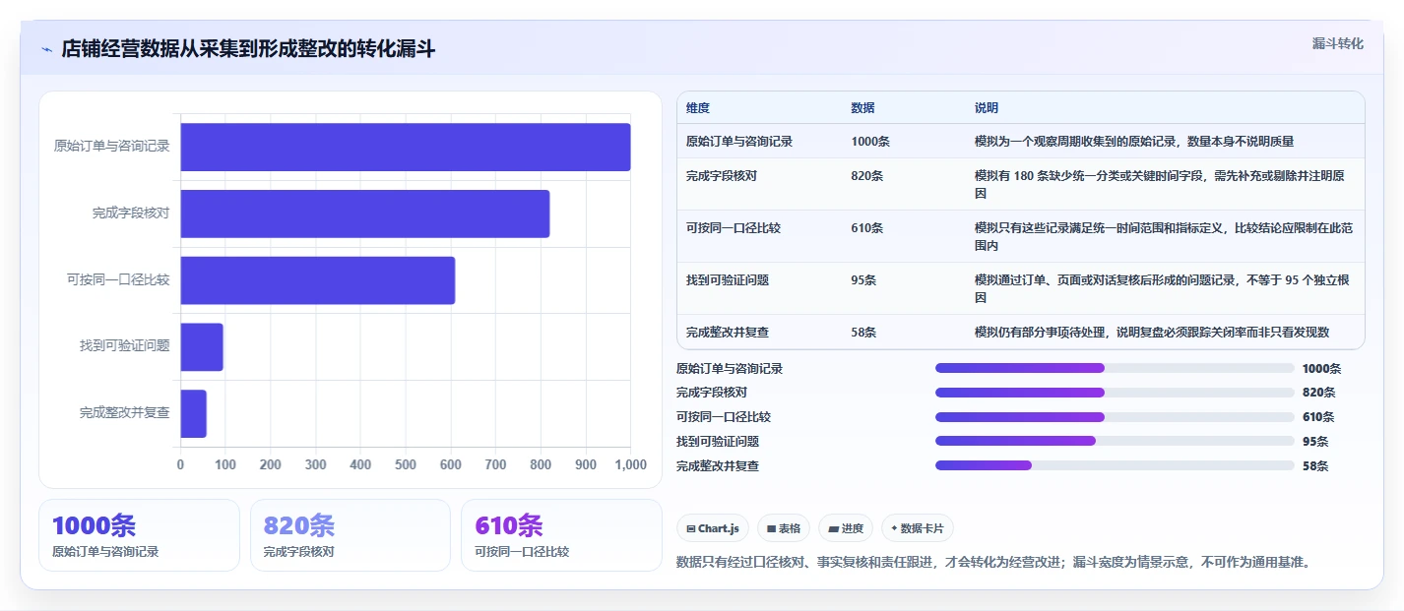1404x611 pixels.
Task: Click the progress list label 完成字段核对
Action: pos(712,393)
